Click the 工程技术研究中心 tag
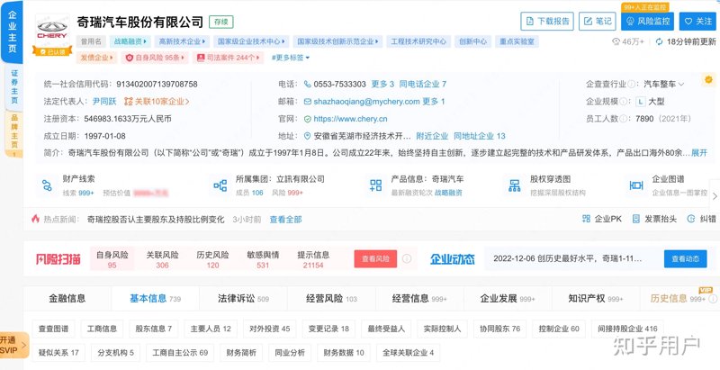Viewport: 720px width, 370px height. pos(418,41)
